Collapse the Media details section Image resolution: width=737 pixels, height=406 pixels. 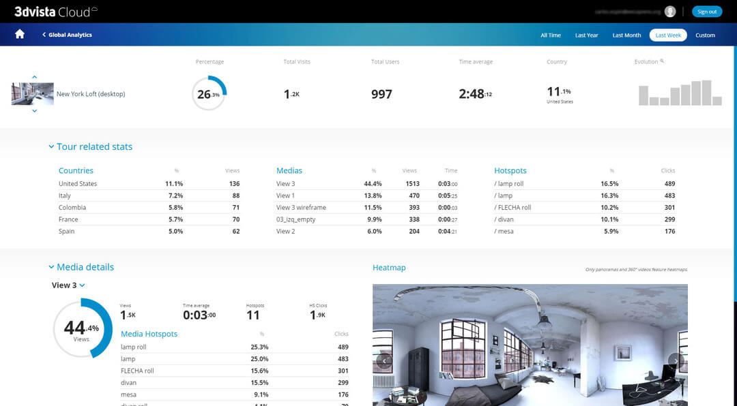(x=51, y=267)
